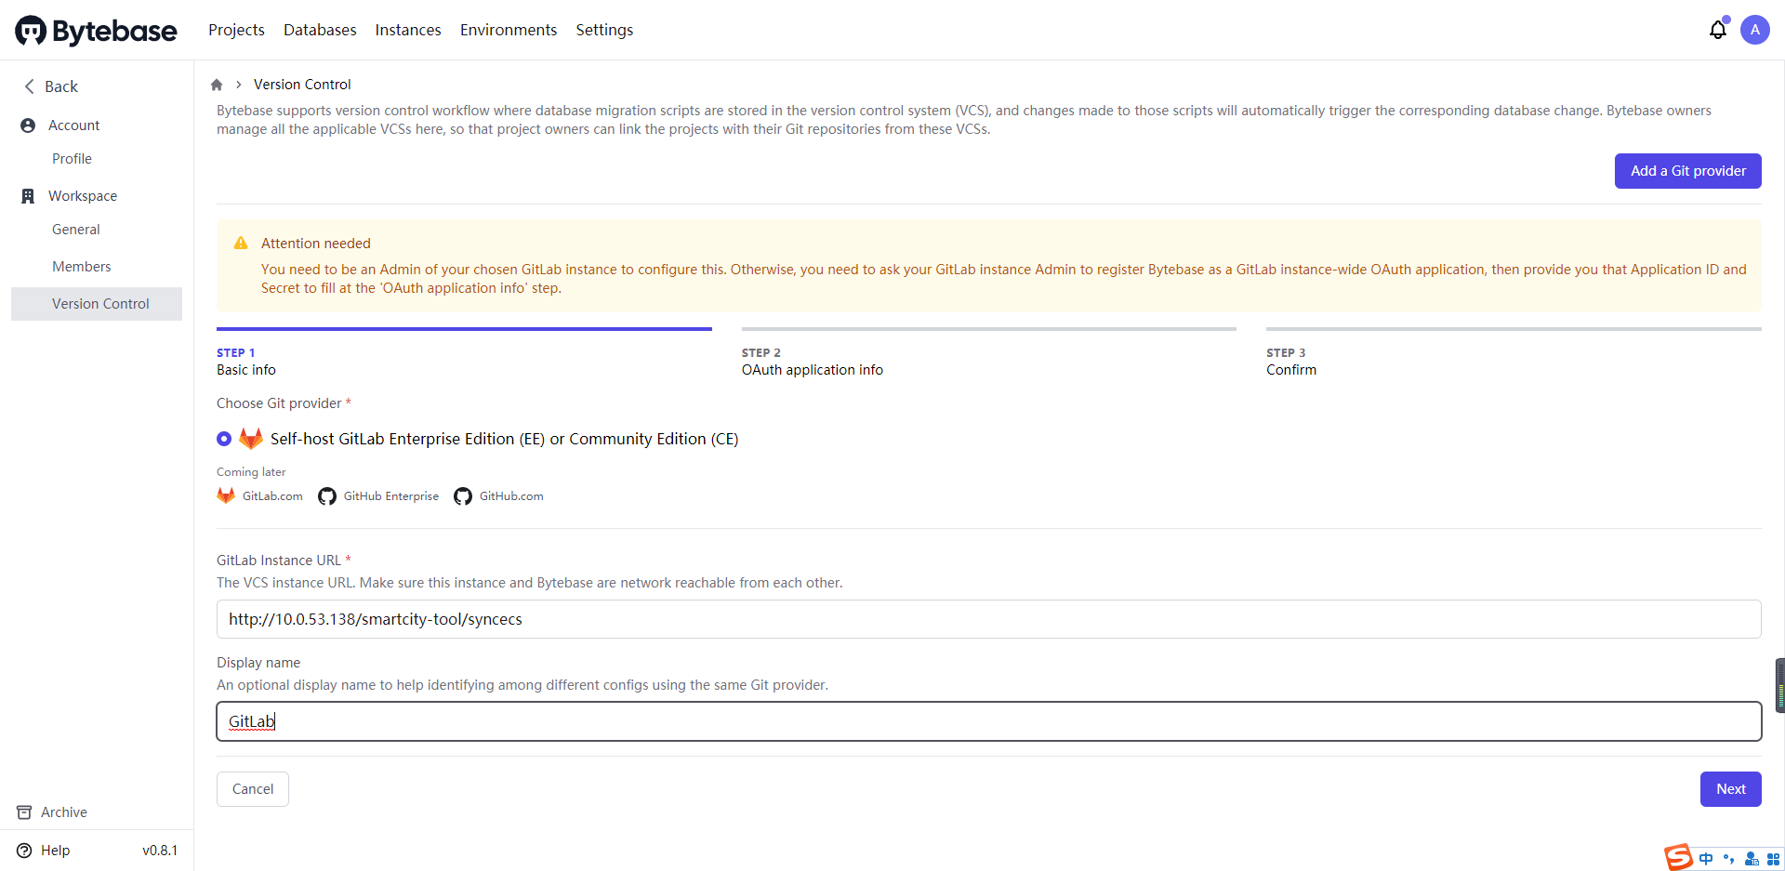Click the Next button
This screenshot has width=1785, height=871.
tap(1731, 789)
